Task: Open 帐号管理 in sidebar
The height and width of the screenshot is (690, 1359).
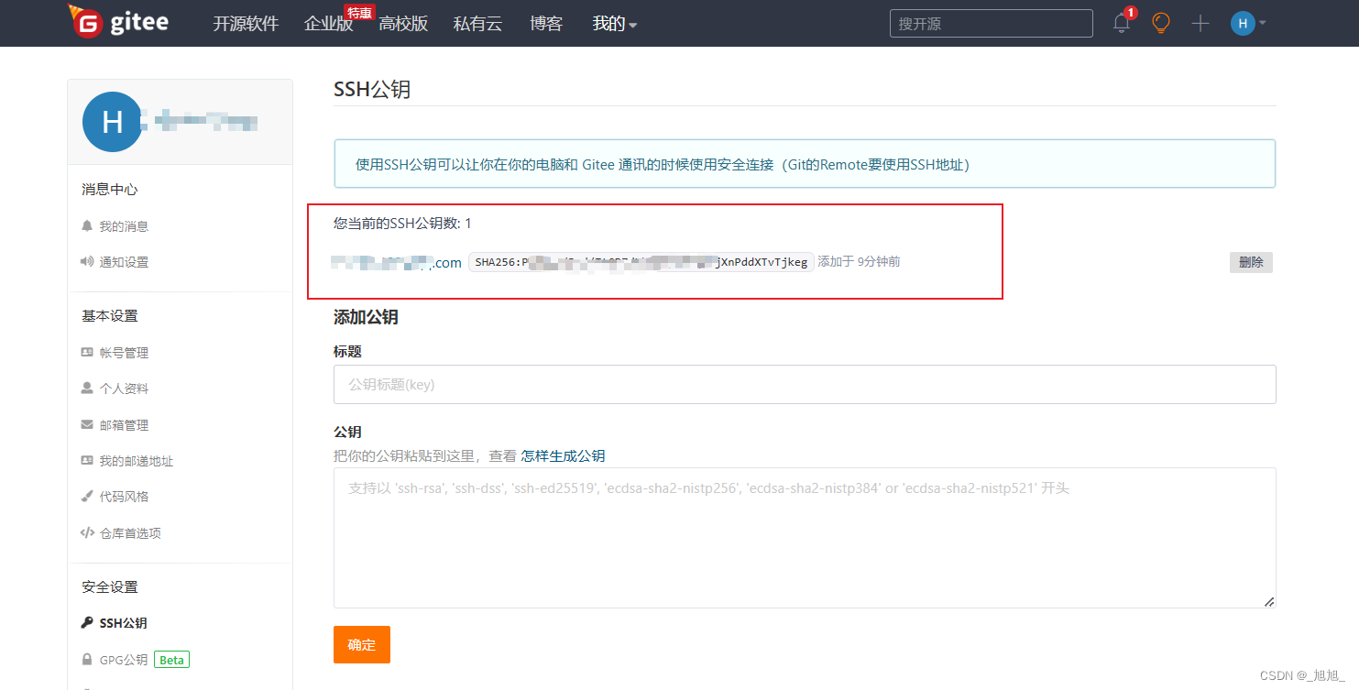Action: (124, 353)
